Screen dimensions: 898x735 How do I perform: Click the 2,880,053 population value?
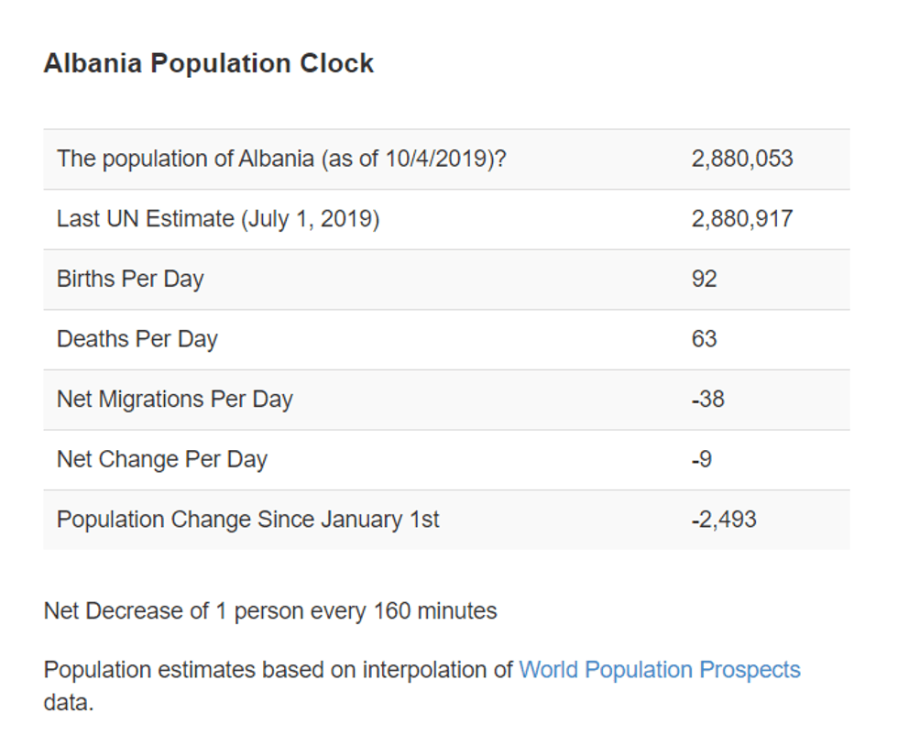[x=742, y=159]
